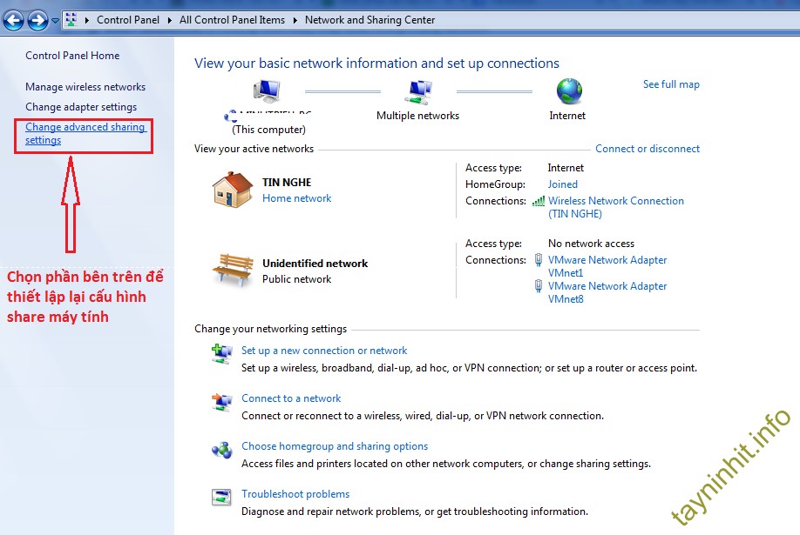Expand the Control Panel breadcrumb arrow
Screen dimensions: 800x535
[x=170, y=20]
